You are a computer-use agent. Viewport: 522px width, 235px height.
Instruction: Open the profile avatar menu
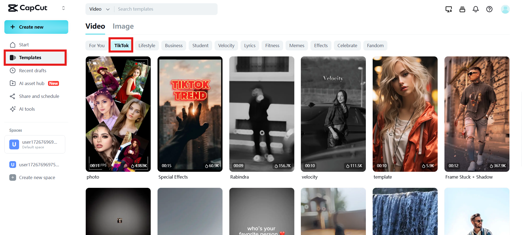point(505,9)
